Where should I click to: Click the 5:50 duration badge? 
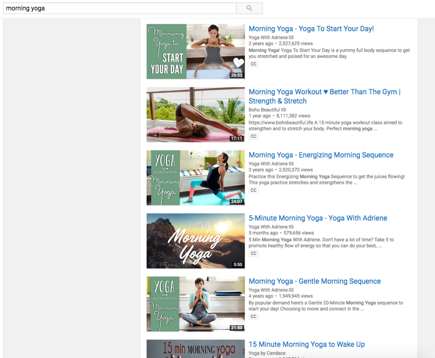(x=238, y=265)
